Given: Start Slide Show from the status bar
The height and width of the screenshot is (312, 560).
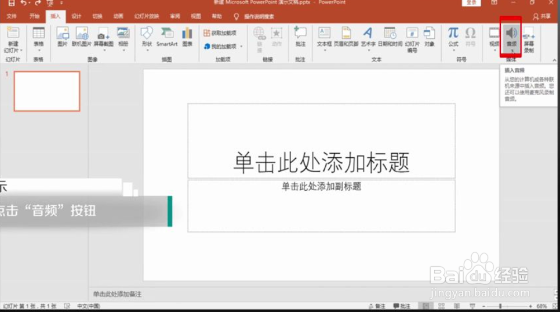Looking at the screenshot, I should [x=472, y=306].
